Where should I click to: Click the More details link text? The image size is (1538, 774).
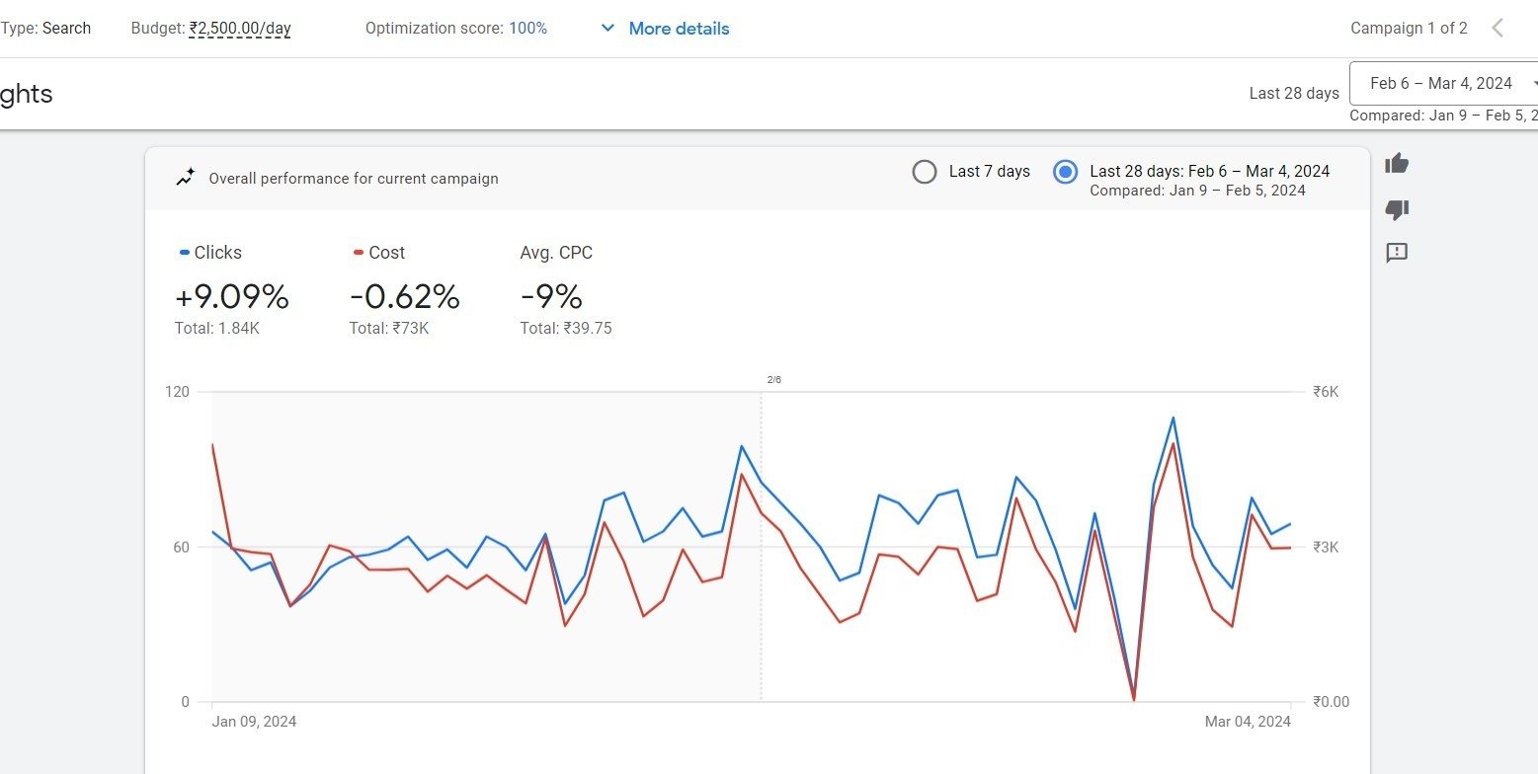(679, 28)
